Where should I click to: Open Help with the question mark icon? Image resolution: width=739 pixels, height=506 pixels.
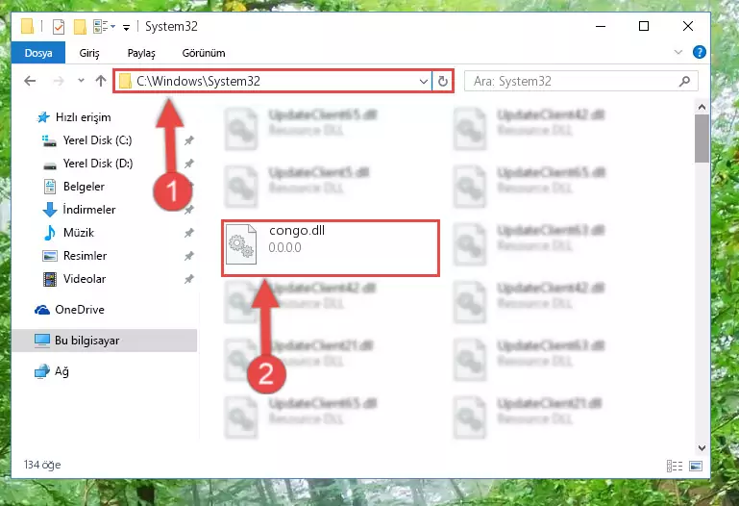click(699, 52)
